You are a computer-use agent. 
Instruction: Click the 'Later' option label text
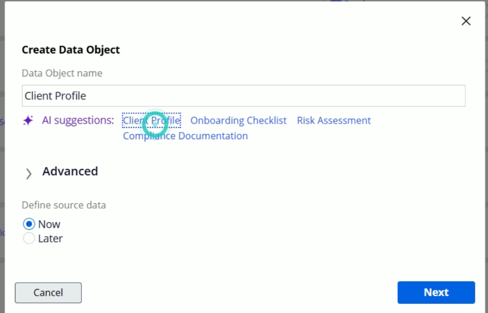50,239
